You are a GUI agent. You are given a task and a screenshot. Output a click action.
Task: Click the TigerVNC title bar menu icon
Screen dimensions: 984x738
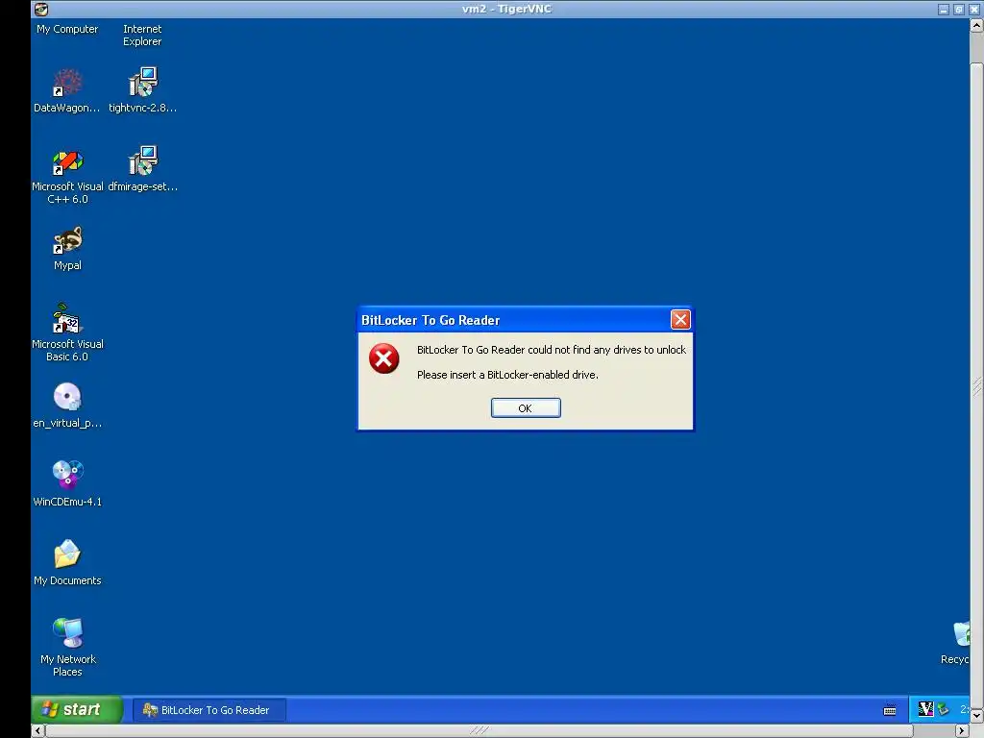point(41,9)
